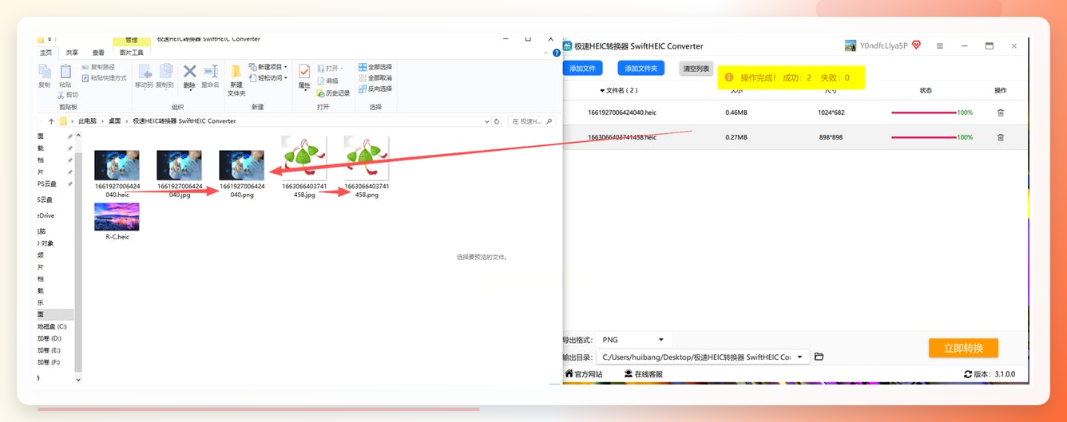Click 桌面 in the address breadcrumb

(x=115, y=121)
